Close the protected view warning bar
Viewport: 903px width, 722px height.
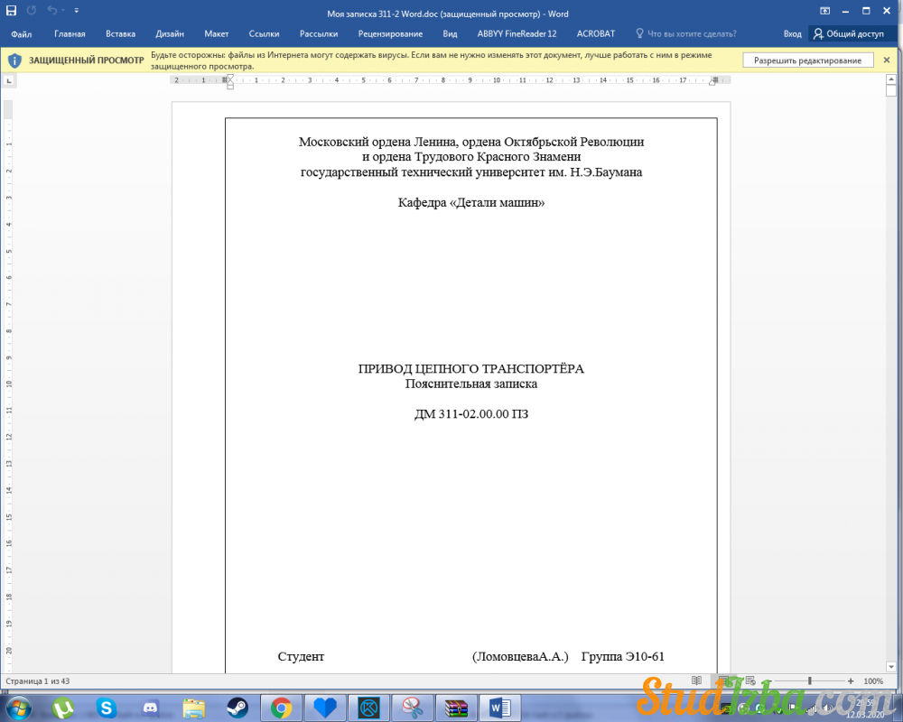pos(889,60)
